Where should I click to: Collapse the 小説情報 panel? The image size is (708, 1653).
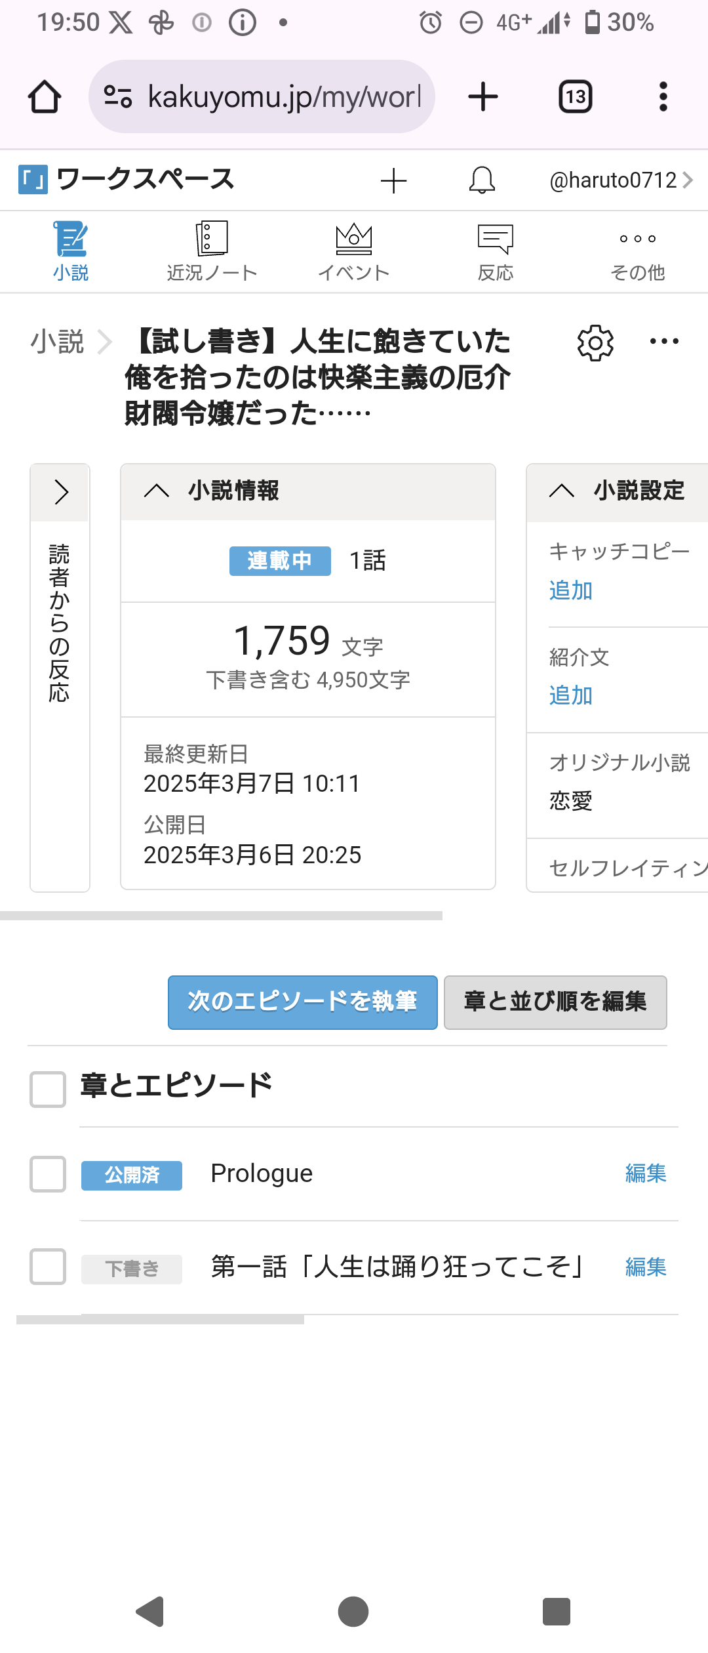pyautogui.click(x=157, y=491)
